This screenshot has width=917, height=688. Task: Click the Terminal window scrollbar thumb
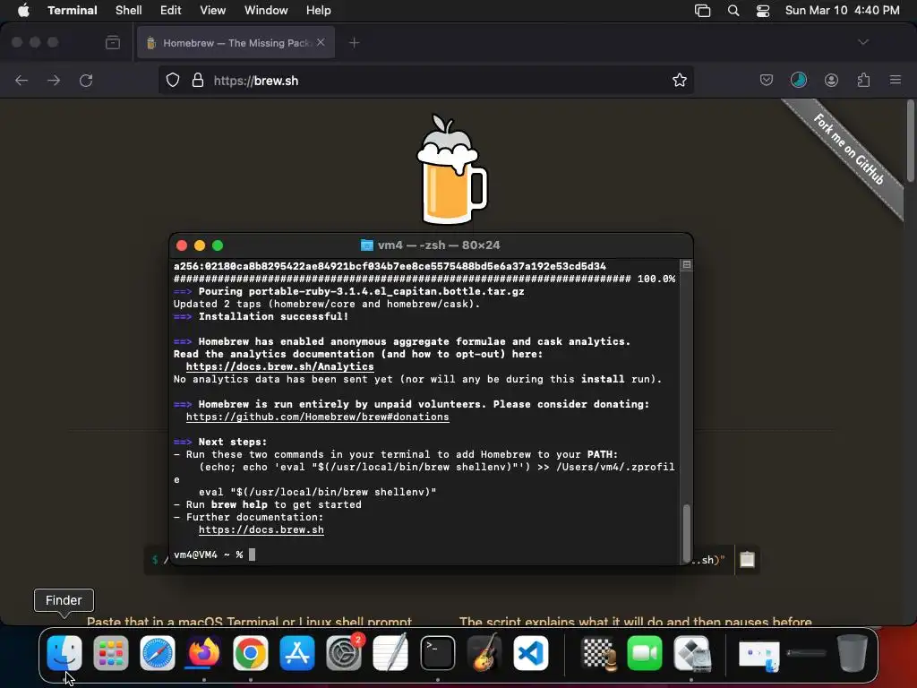click(x=687, y=532)
